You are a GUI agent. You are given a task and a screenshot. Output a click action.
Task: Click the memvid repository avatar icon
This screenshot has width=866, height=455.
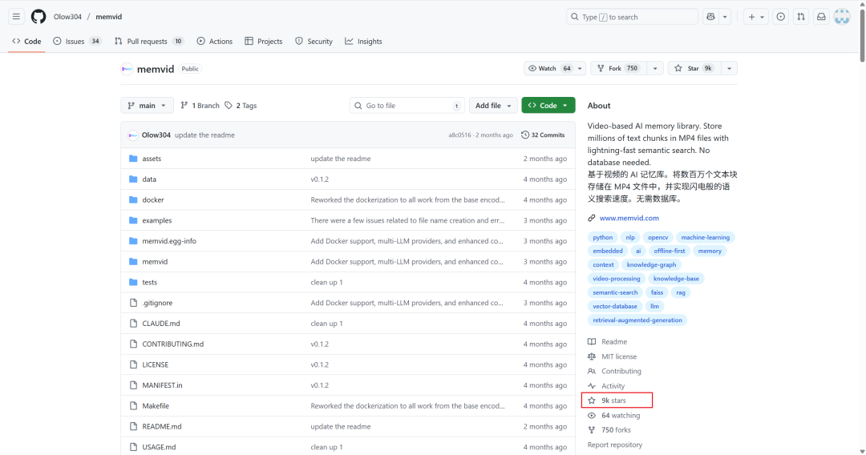[127, 69]
